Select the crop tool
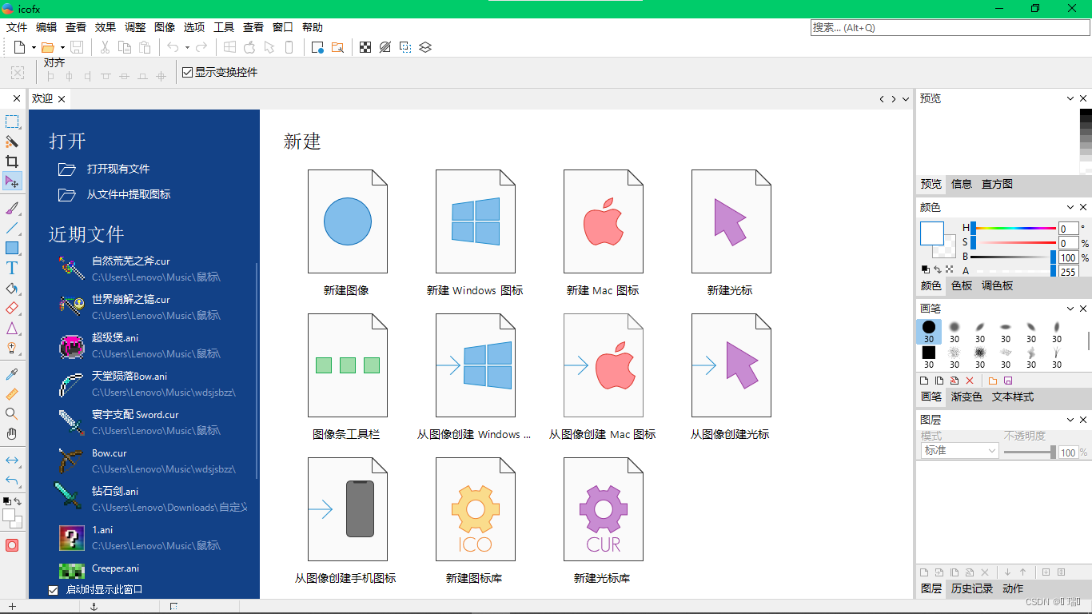This screenshot has height=614, width=1092. click(12, 161)
